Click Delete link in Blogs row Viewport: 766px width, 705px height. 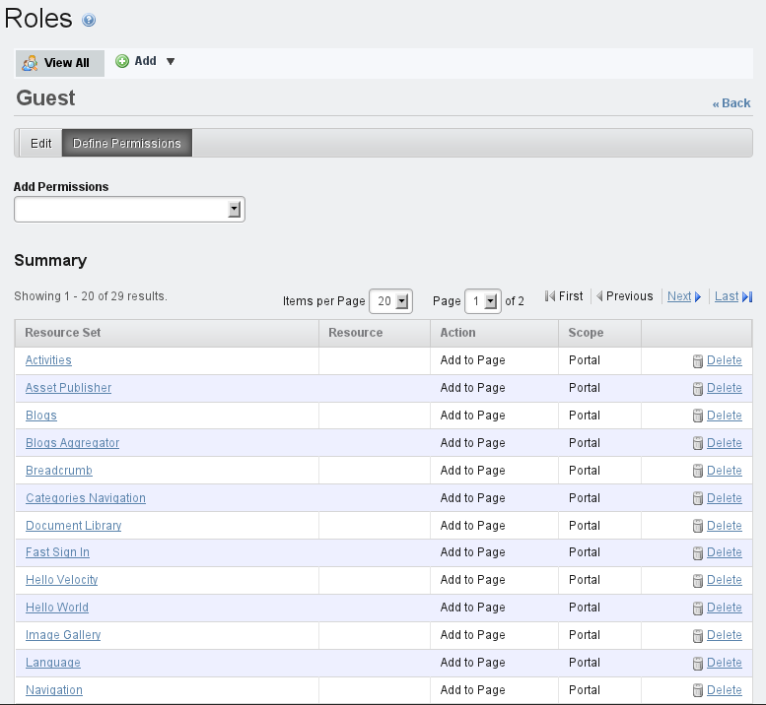(x=725, y=416)
